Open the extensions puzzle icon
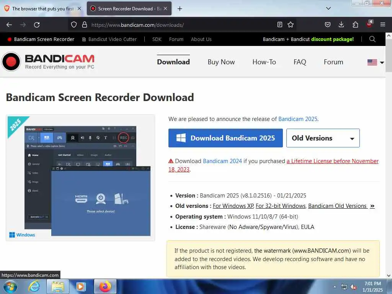Viewport: 392px width, 294px height. 355,24
